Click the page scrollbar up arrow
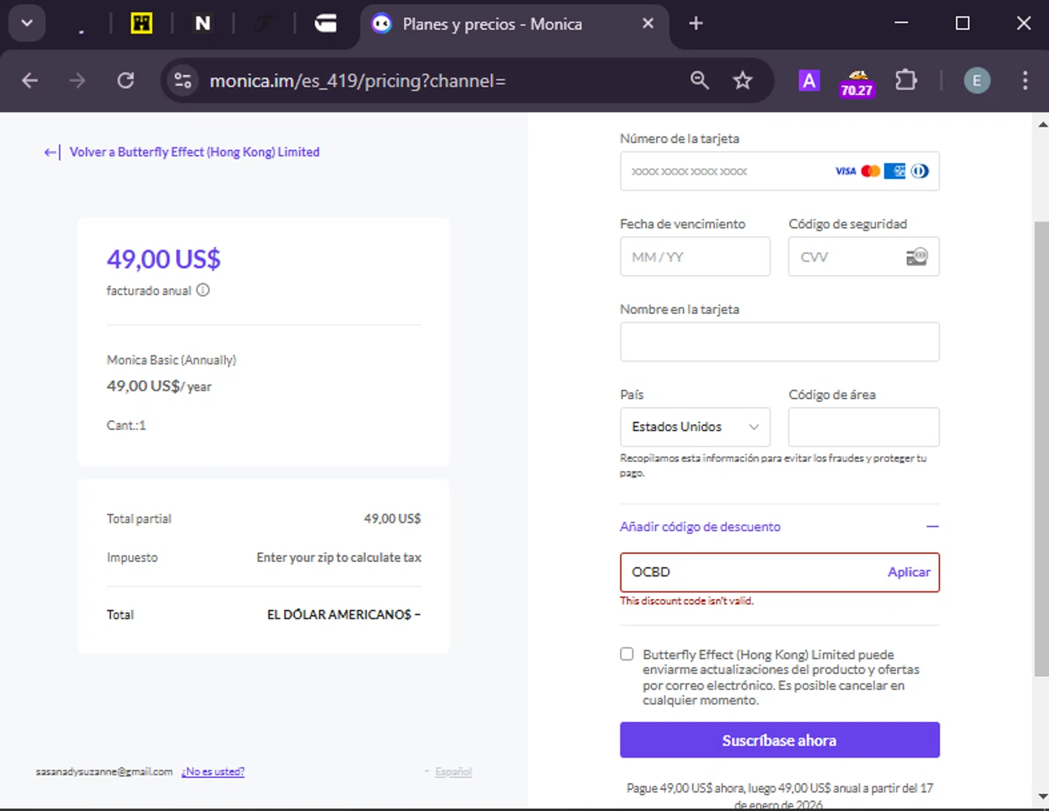 pos(1042,125)
